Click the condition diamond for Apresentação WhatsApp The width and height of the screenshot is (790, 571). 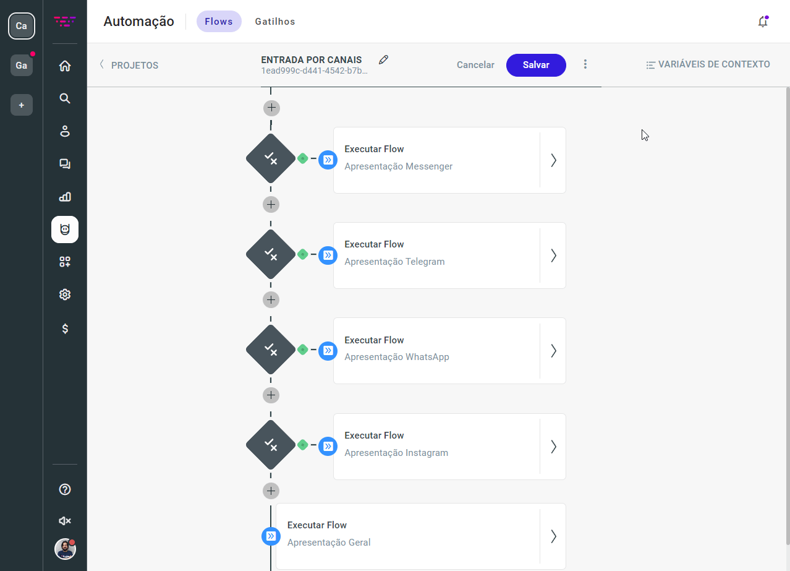pyautogui.click(x=271, y=350)
